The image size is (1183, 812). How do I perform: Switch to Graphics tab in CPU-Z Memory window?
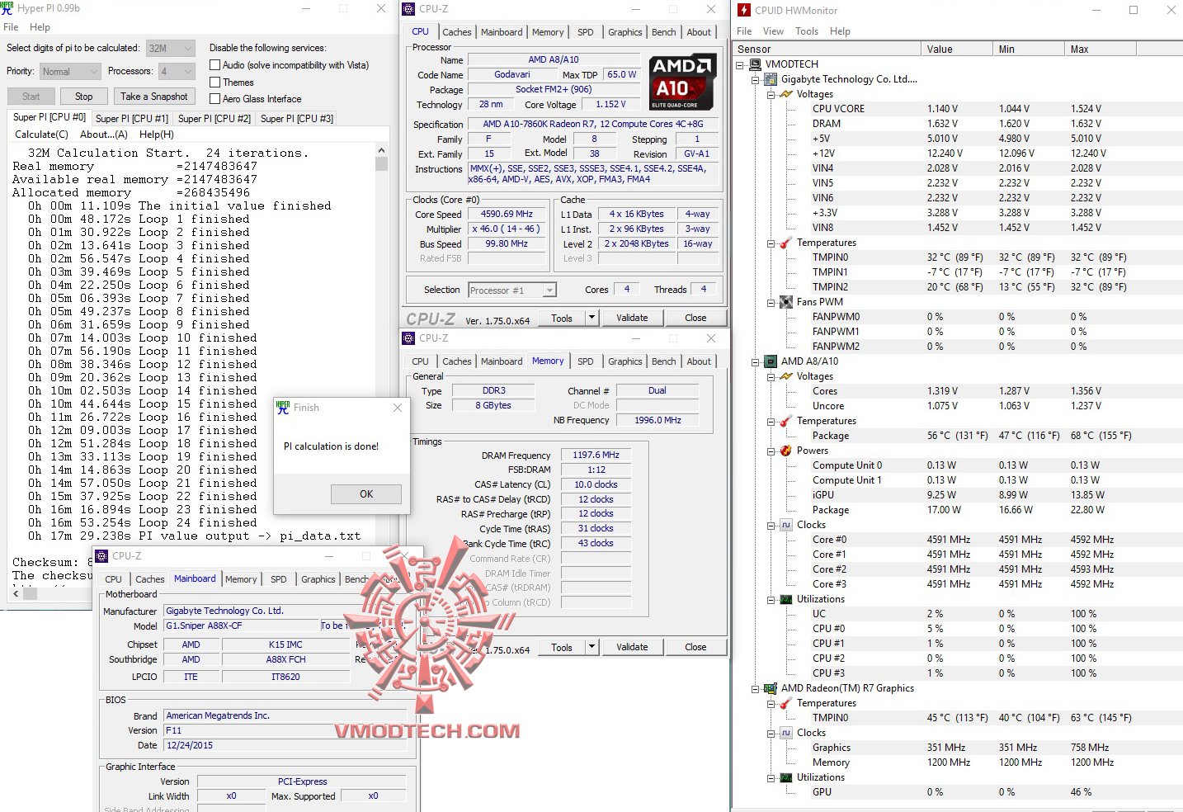[625, 361]
